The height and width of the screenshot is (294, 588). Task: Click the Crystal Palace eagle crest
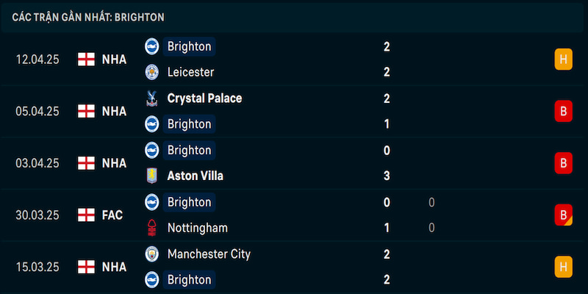152,98
